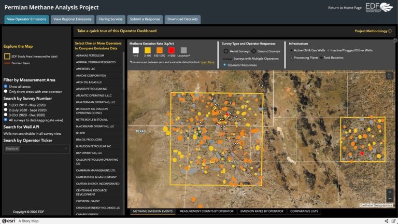Click the esri logo in footer
The height and width of the screenshot is (224, 398).
click(x=9, y=221)
